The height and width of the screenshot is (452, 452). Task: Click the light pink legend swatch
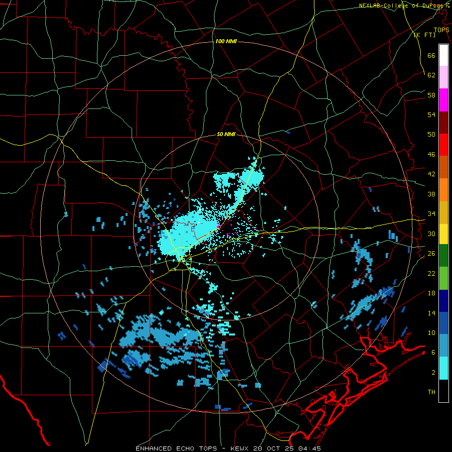tap(443, 77)
